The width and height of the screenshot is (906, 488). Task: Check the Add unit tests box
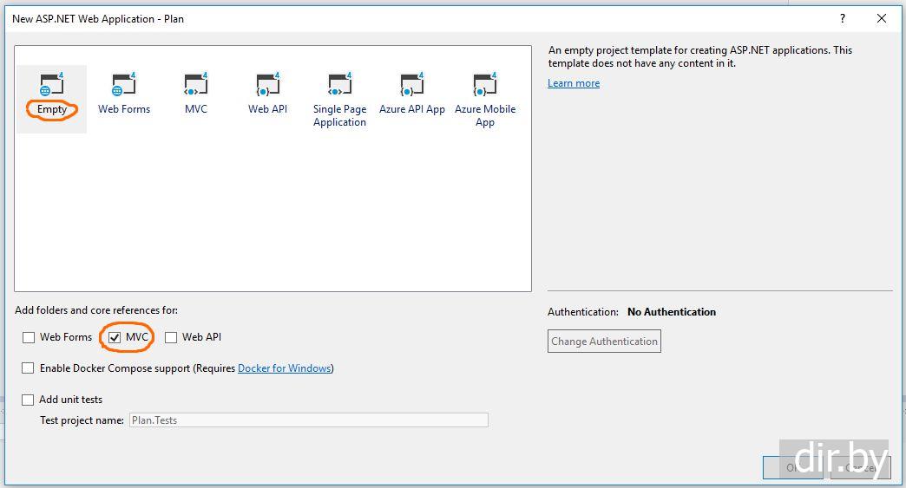pos(28,400)
